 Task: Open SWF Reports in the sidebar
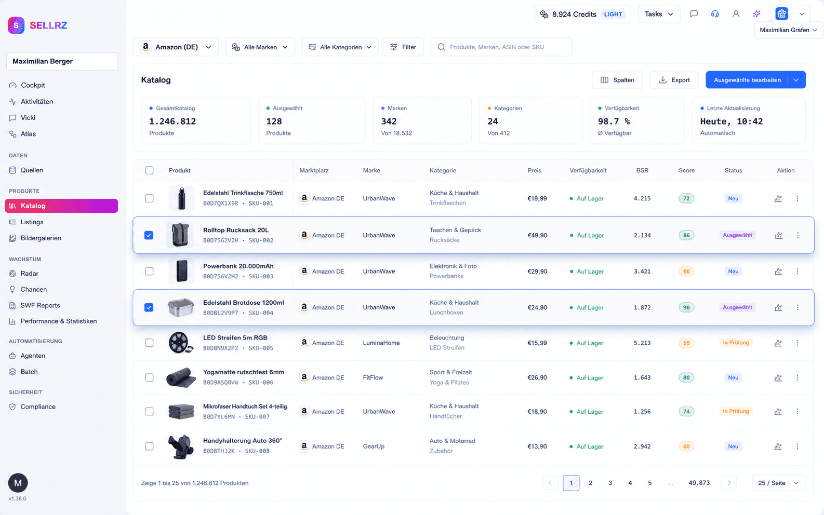click(x=40, y=305)
